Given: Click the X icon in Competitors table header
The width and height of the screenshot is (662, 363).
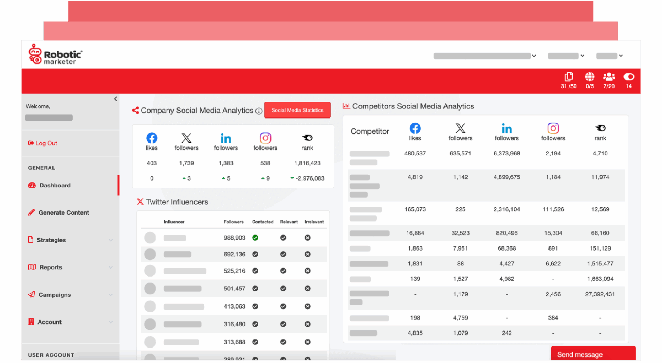Looking at the screenshot, I should (x=460, y=128).
